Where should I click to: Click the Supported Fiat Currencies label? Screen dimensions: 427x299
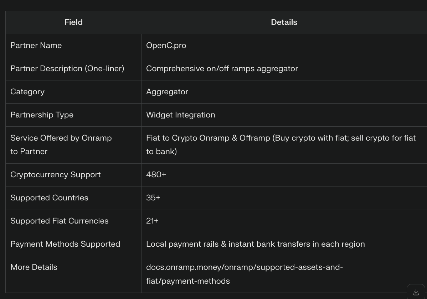60,221
